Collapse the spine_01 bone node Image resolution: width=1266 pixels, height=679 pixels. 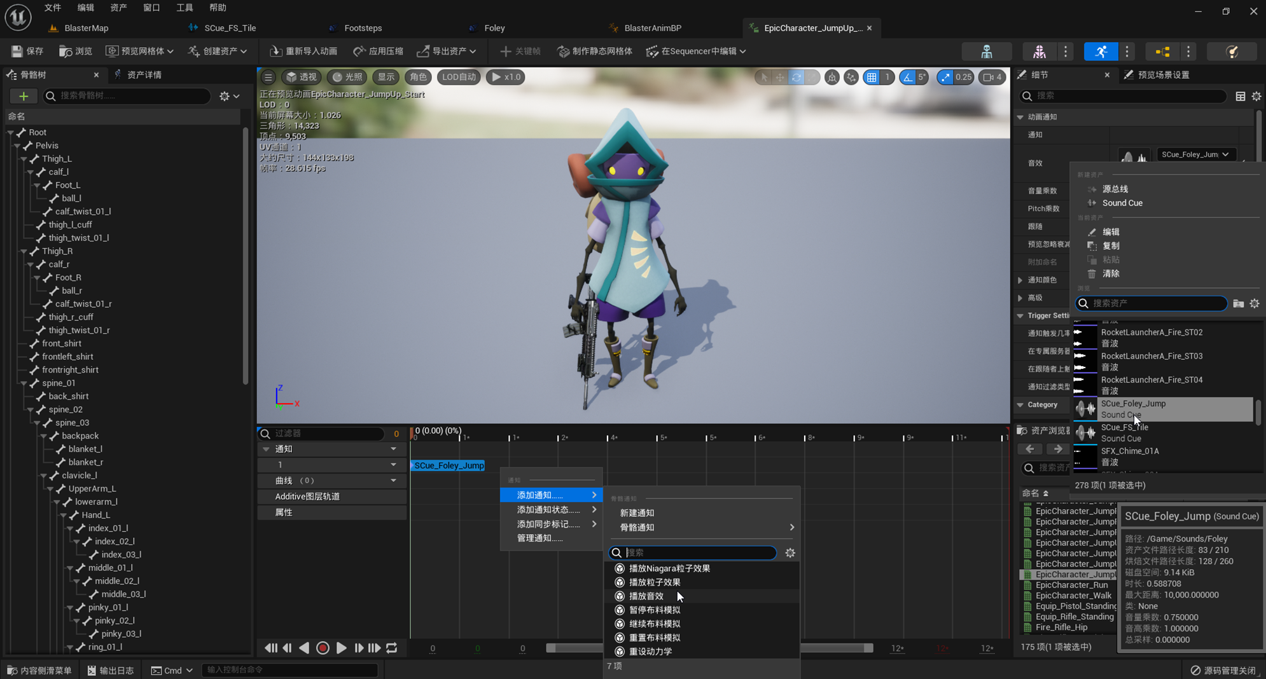point(24,383)
